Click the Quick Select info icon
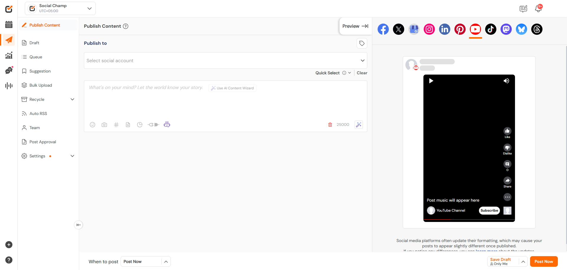The width and height of the screenshot is (567, 270). [x=344, y=73]
